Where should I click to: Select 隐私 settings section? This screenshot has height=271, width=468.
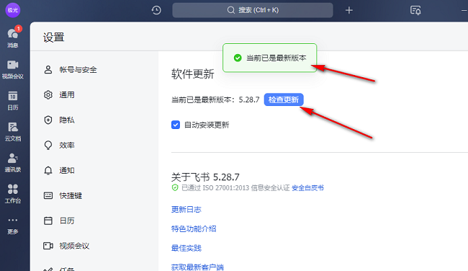point(59,120)
